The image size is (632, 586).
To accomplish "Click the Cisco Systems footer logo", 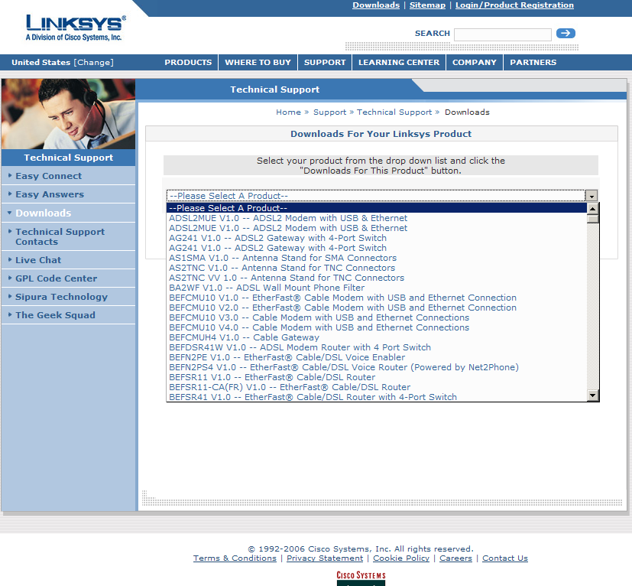I will coord(361,577).
